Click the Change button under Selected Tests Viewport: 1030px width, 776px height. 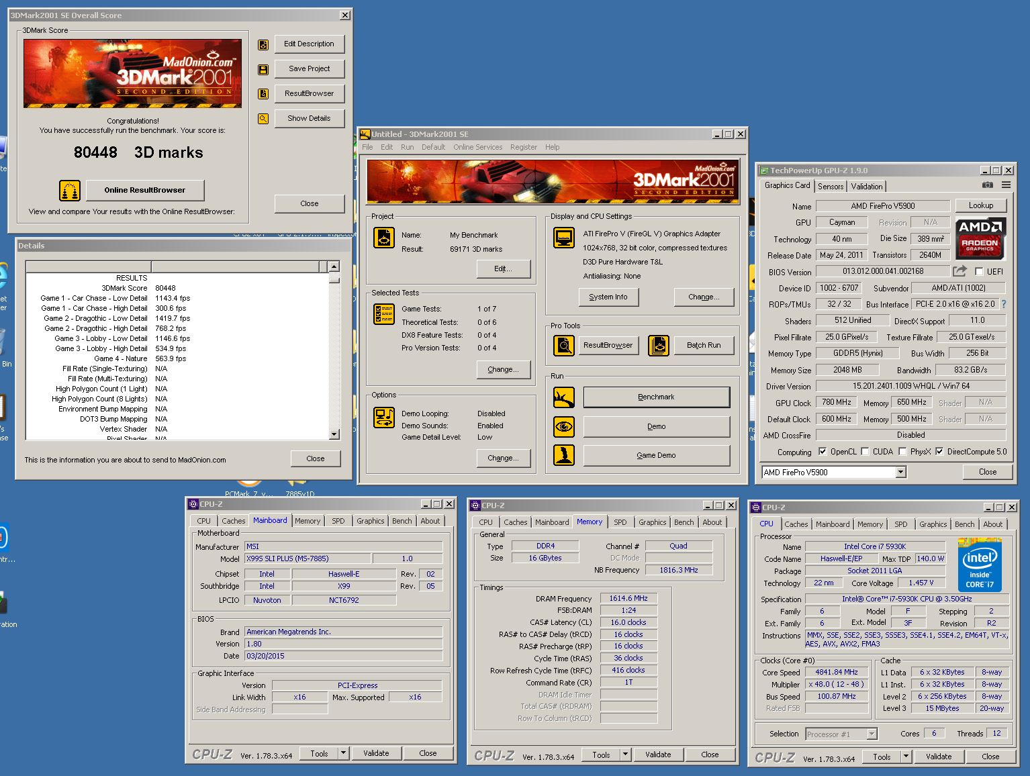[503, 369]
